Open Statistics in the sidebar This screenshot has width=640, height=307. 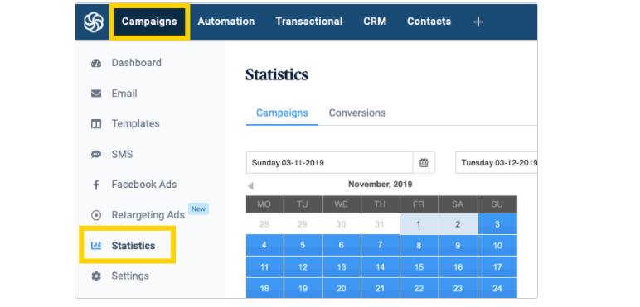pos(133,246)
